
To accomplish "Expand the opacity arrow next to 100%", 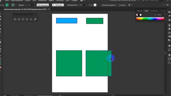I will click(87, 5).
